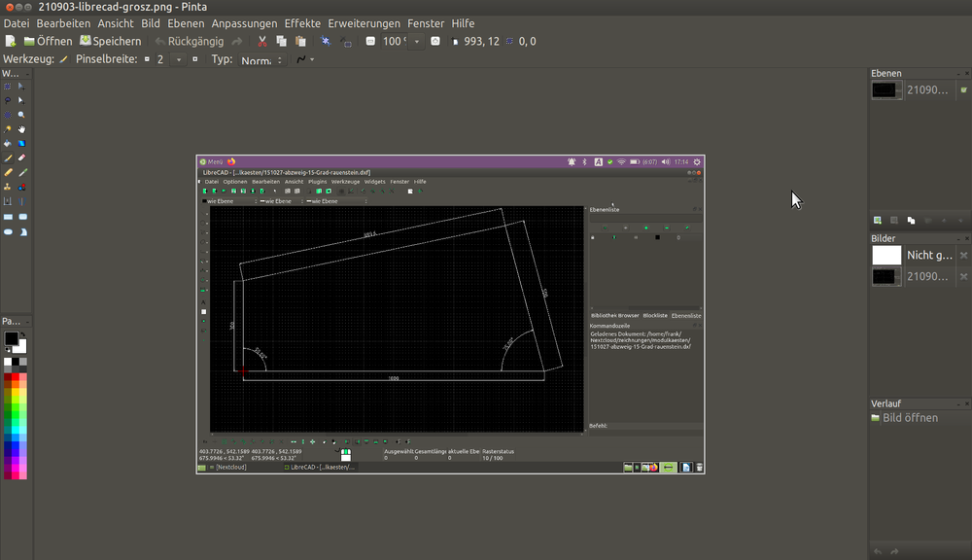This screenshot has height=560, width=972.
Task: Click the Speichern button
Action: pyautogui.click(x=111, y=42)
